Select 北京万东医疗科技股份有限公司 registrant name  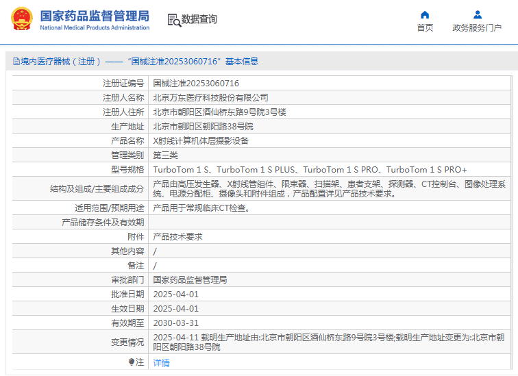[210, 98]
